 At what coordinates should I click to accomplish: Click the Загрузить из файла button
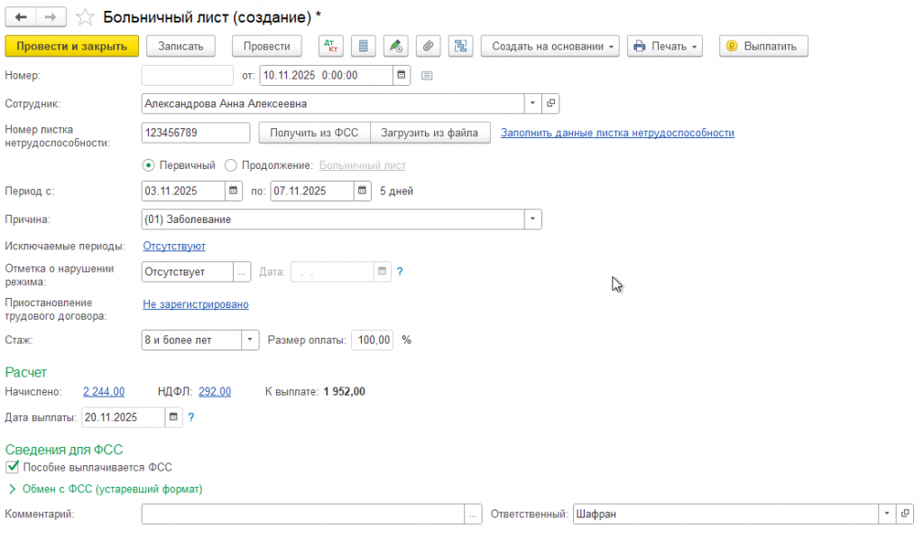[x=430, y=133]
